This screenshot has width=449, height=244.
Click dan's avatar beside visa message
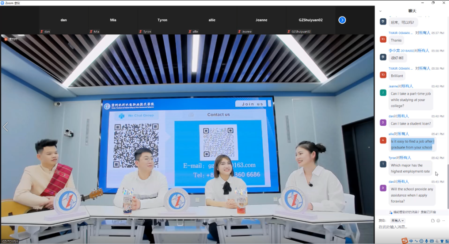point(383,188)
